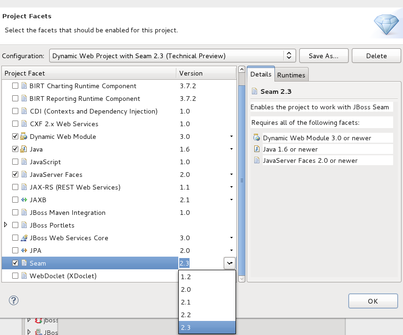Viewport: 403px width, 335px height.
Task: Enable the CDI facet checkbox
Action: coord(15,112)
